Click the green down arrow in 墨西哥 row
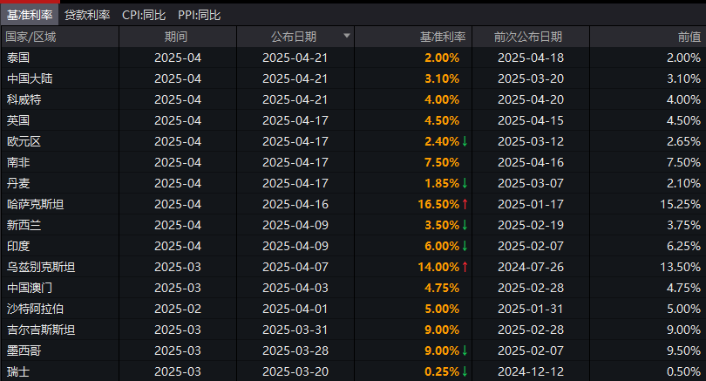Image resolution: width=706 pixels, height=381 pixels. [x=465, y=350]
